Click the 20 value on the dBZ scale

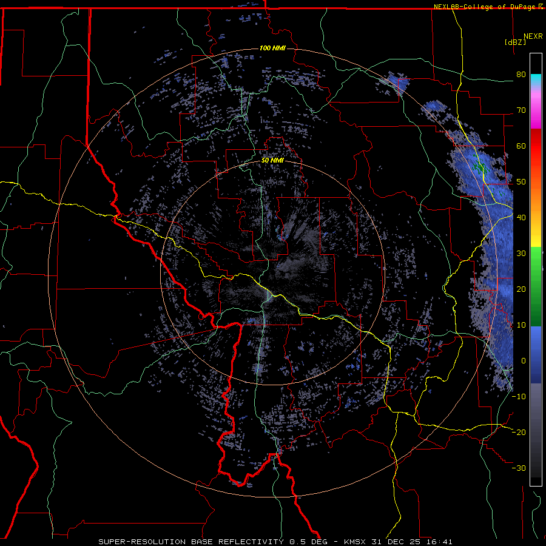click(x=521, y=289)
